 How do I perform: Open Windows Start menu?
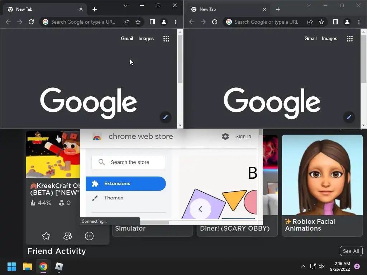pyautogui.click(x=11, y=266)
